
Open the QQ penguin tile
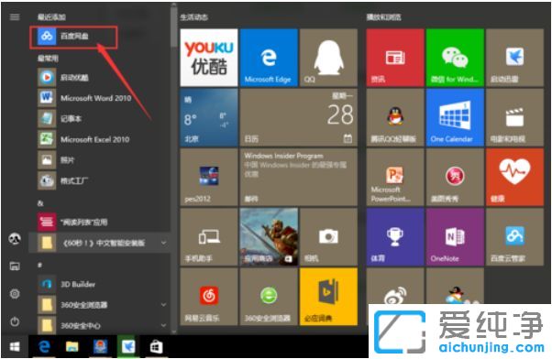click(x=328, y=58)
